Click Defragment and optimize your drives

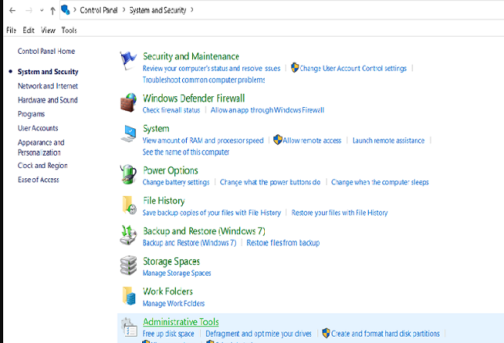coord(259,334)
